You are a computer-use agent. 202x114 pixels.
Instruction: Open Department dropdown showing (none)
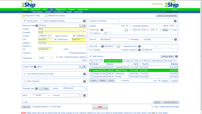point(45,58)
